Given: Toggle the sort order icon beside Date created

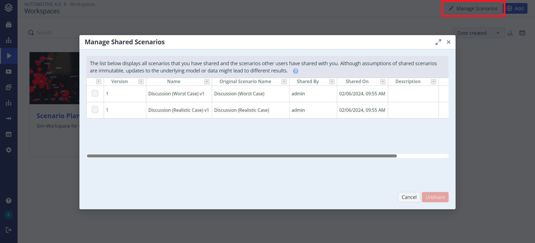Looking at the screenshot, I should [x=510, y=33].
